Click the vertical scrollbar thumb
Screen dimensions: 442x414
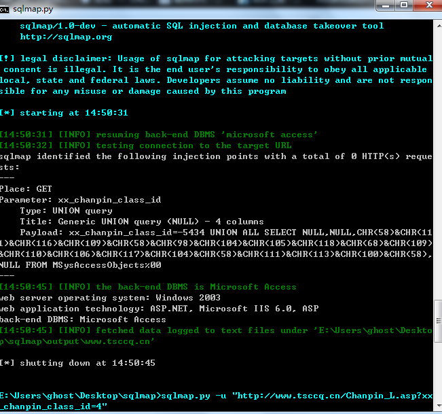439,321
